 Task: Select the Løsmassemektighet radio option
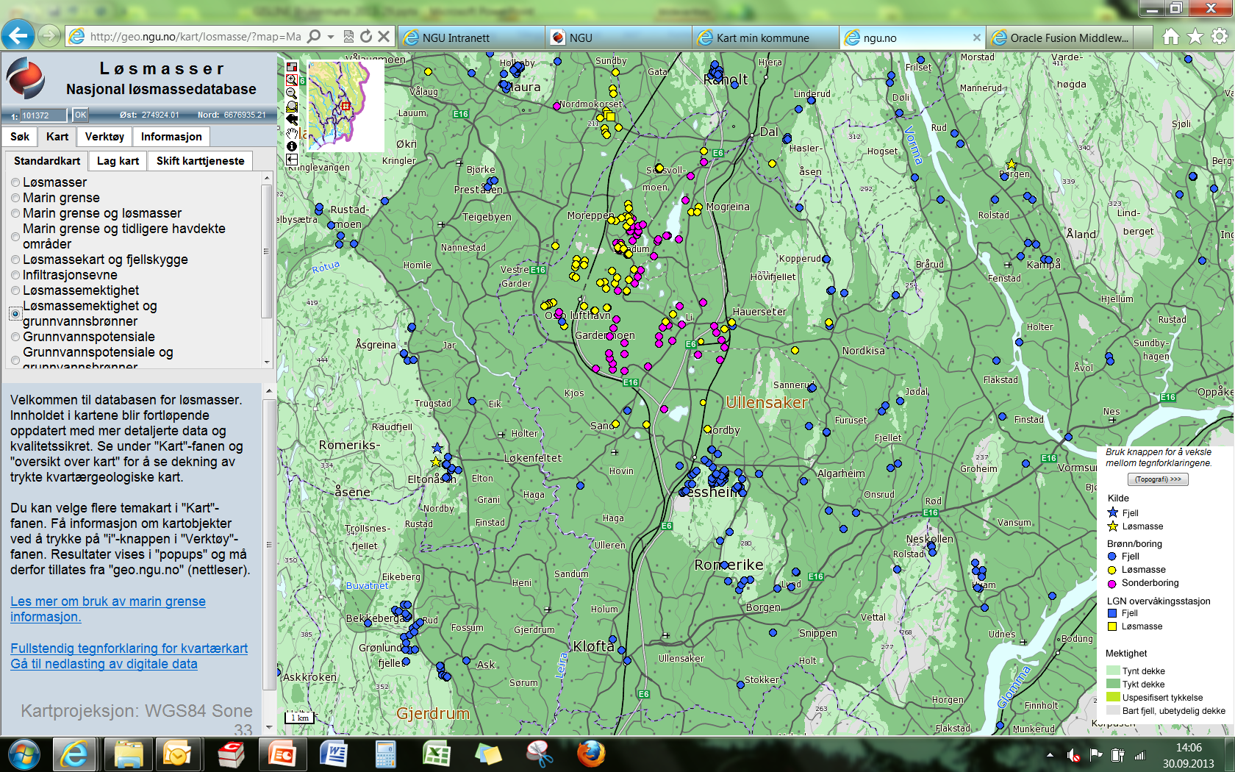tap(15, 290)
